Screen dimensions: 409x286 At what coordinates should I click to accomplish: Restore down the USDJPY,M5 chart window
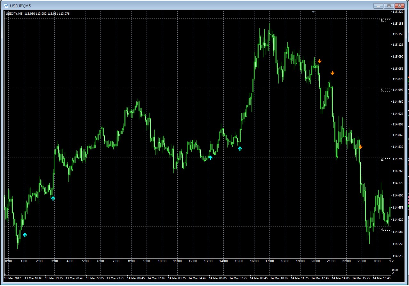tap(389, 6)
